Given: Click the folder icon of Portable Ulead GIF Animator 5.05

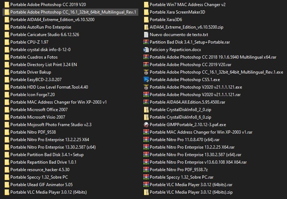Looking at the screenshot, I should click(6, 185).
